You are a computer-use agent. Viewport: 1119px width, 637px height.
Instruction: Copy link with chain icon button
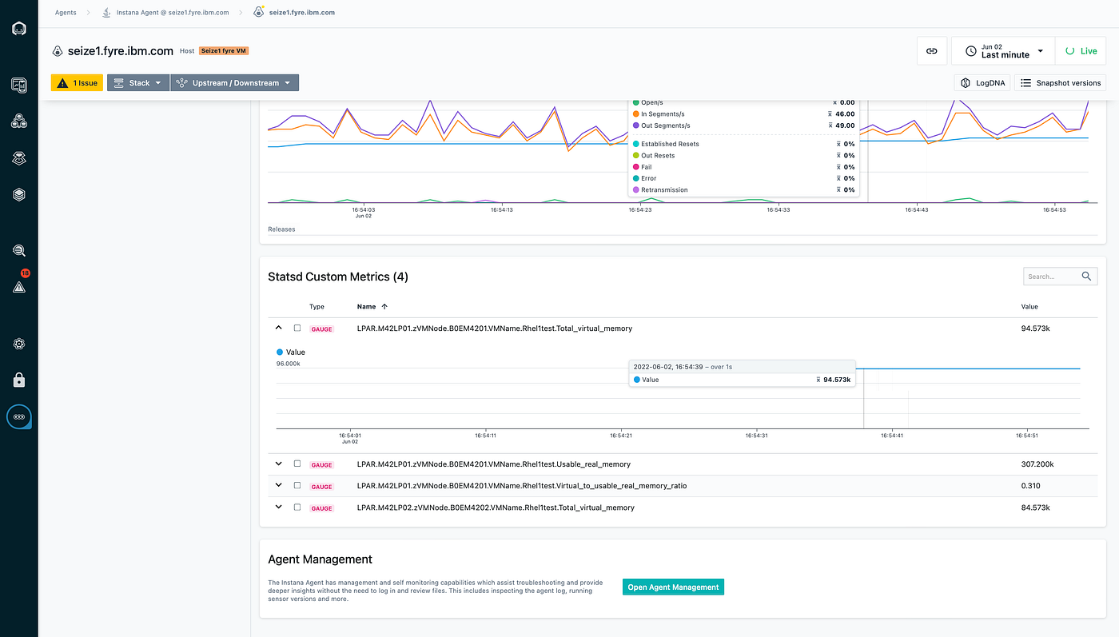point(931,50)
